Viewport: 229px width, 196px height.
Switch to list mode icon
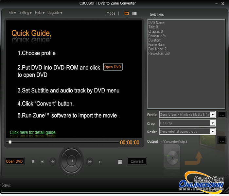pos(134,13)
